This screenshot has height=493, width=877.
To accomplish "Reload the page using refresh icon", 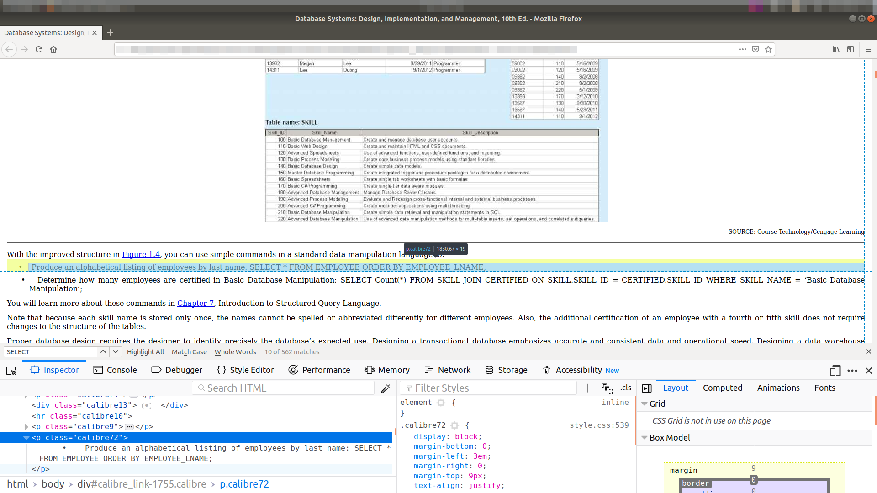I will coord(39,49).
